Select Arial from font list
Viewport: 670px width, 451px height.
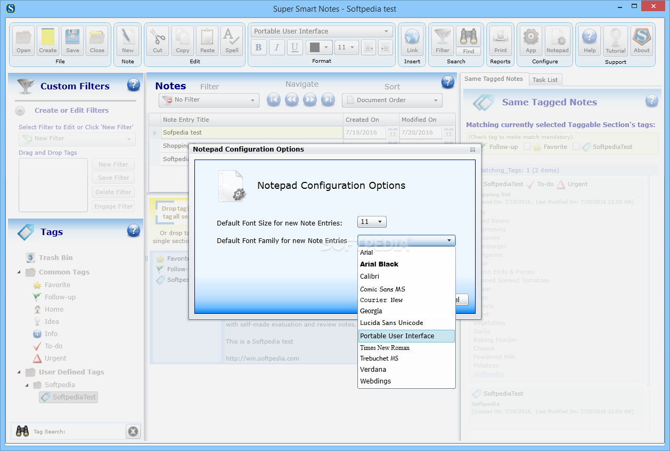coord(406,253)
